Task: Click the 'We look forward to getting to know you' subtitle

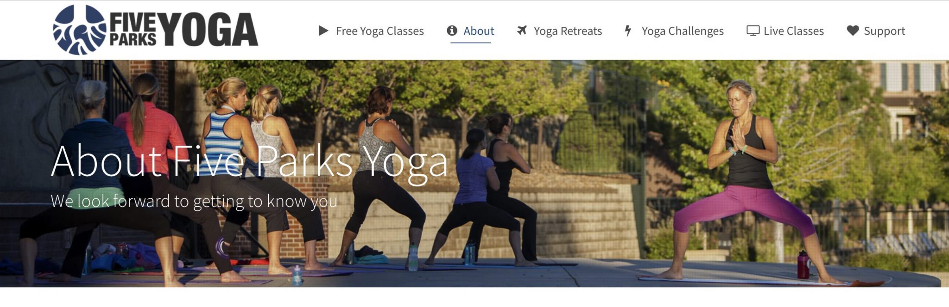Action: 194,201
